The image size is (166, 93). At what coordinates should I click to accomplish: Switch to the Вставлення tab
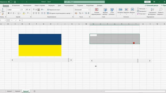click(x=16, y=5)
